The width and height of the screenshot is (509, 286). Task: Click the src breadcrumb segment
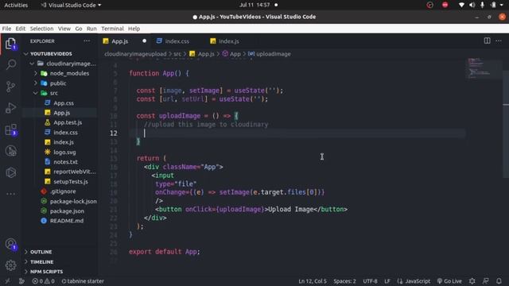[177, 54]
